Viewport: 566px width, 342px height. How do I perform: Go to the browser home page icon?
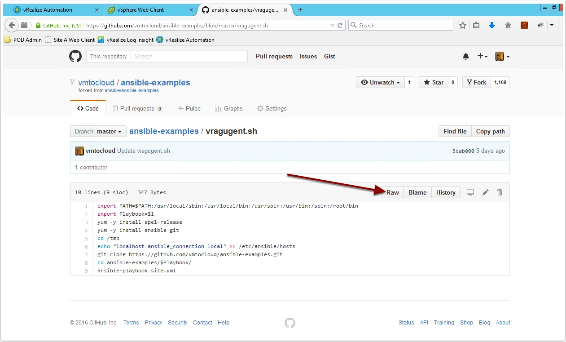point(508,26)
